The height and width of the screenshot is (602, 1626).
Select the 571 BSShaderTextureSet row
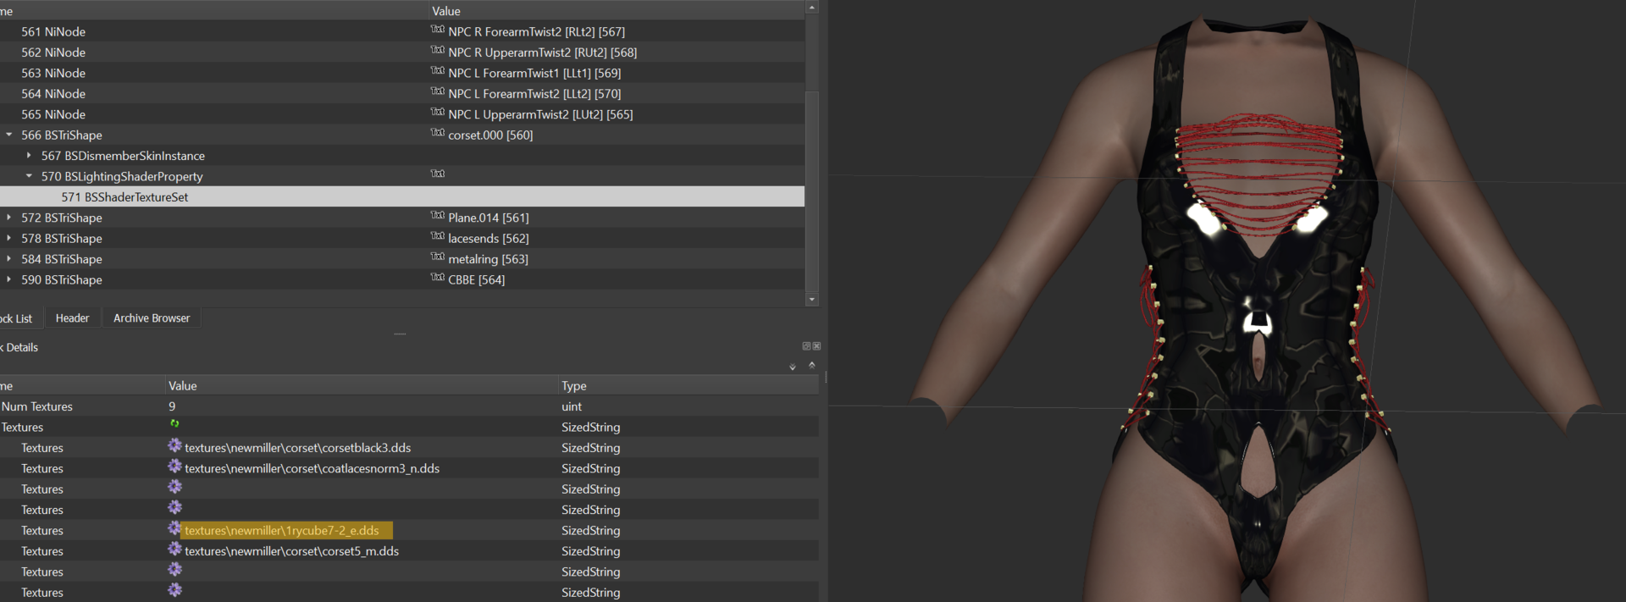click(402, 196)
